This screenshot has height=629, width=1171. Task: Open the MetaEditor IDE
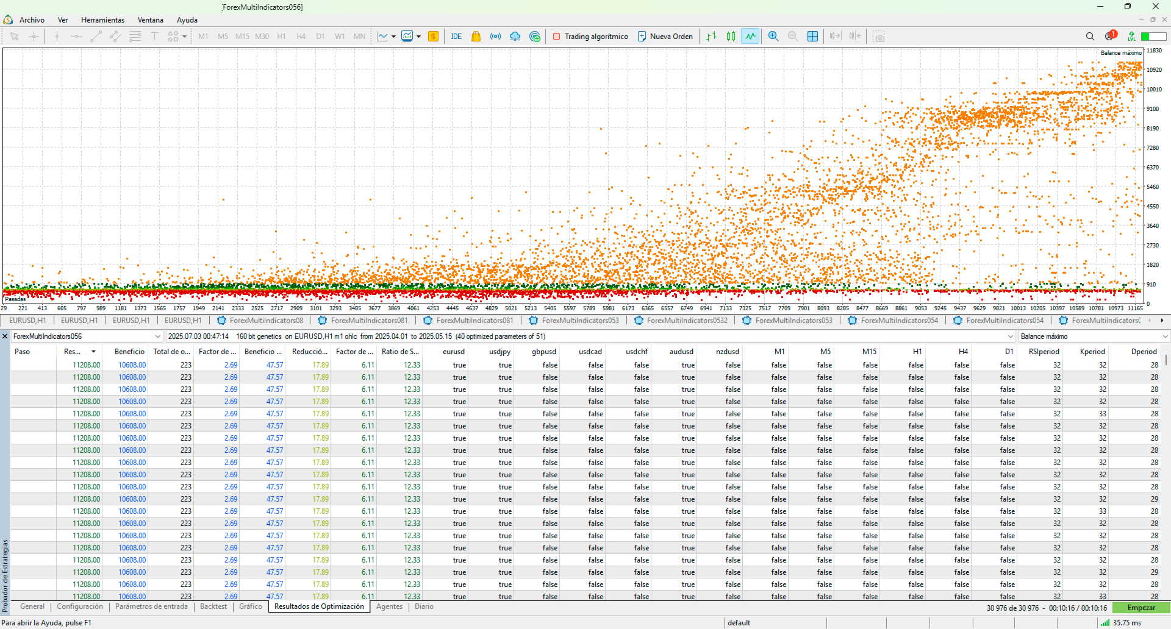click(456, 37)
